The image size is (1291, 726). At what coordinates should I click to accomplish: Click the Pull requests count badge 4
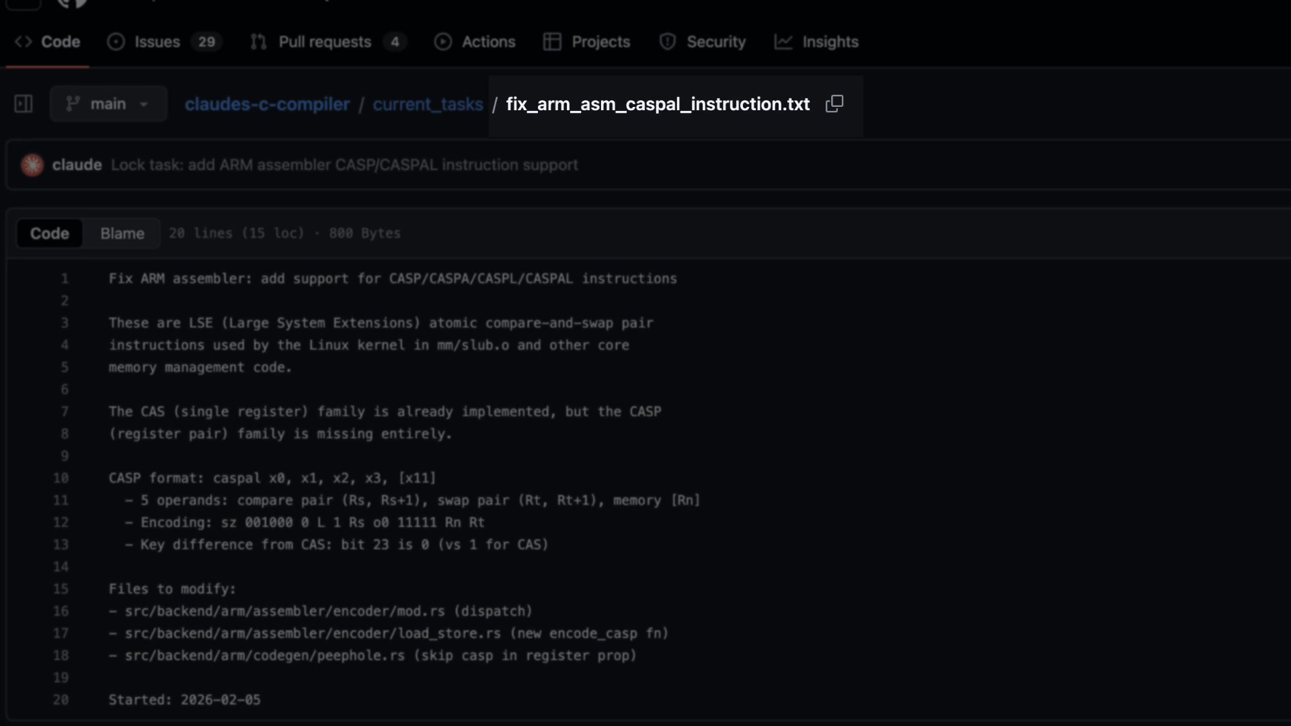(x=395, y=42)
